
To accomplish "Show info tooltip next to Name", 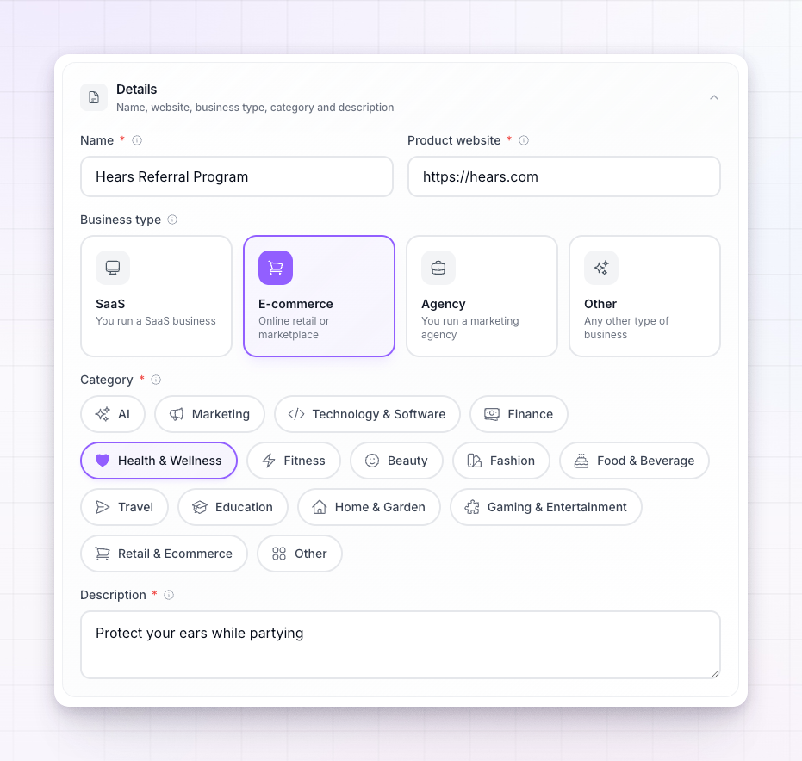I will (x=137, y=140).
